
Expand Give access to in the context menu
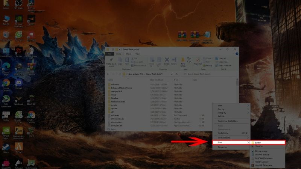tap(231, 138)
